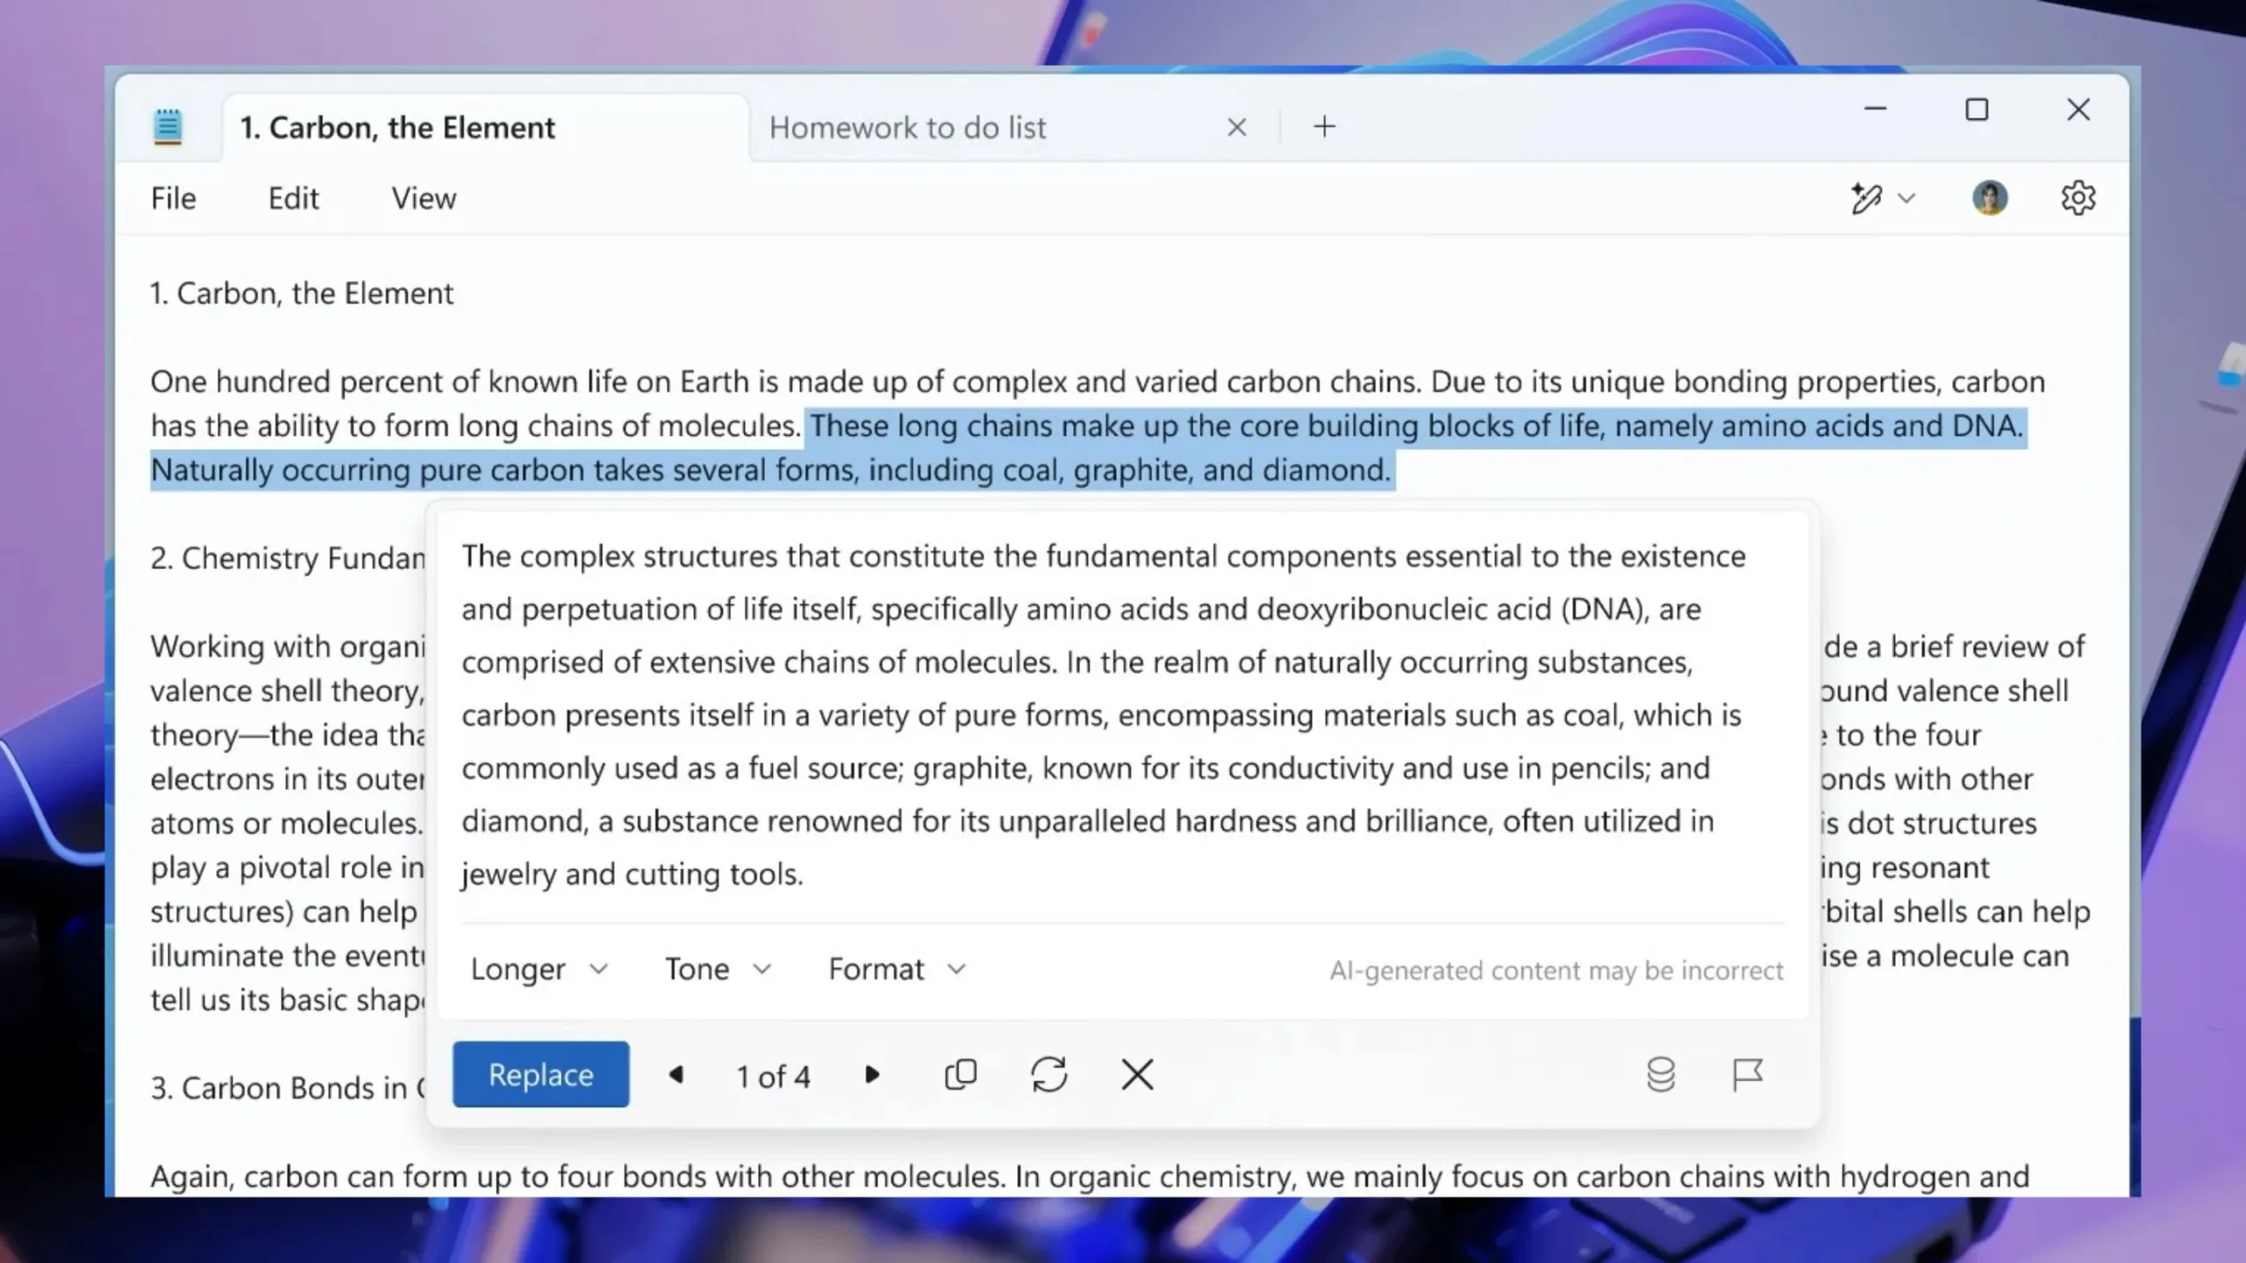
Task: Maximize the Notepad window
Action: pyautogui.click(x=1977, y=110)
